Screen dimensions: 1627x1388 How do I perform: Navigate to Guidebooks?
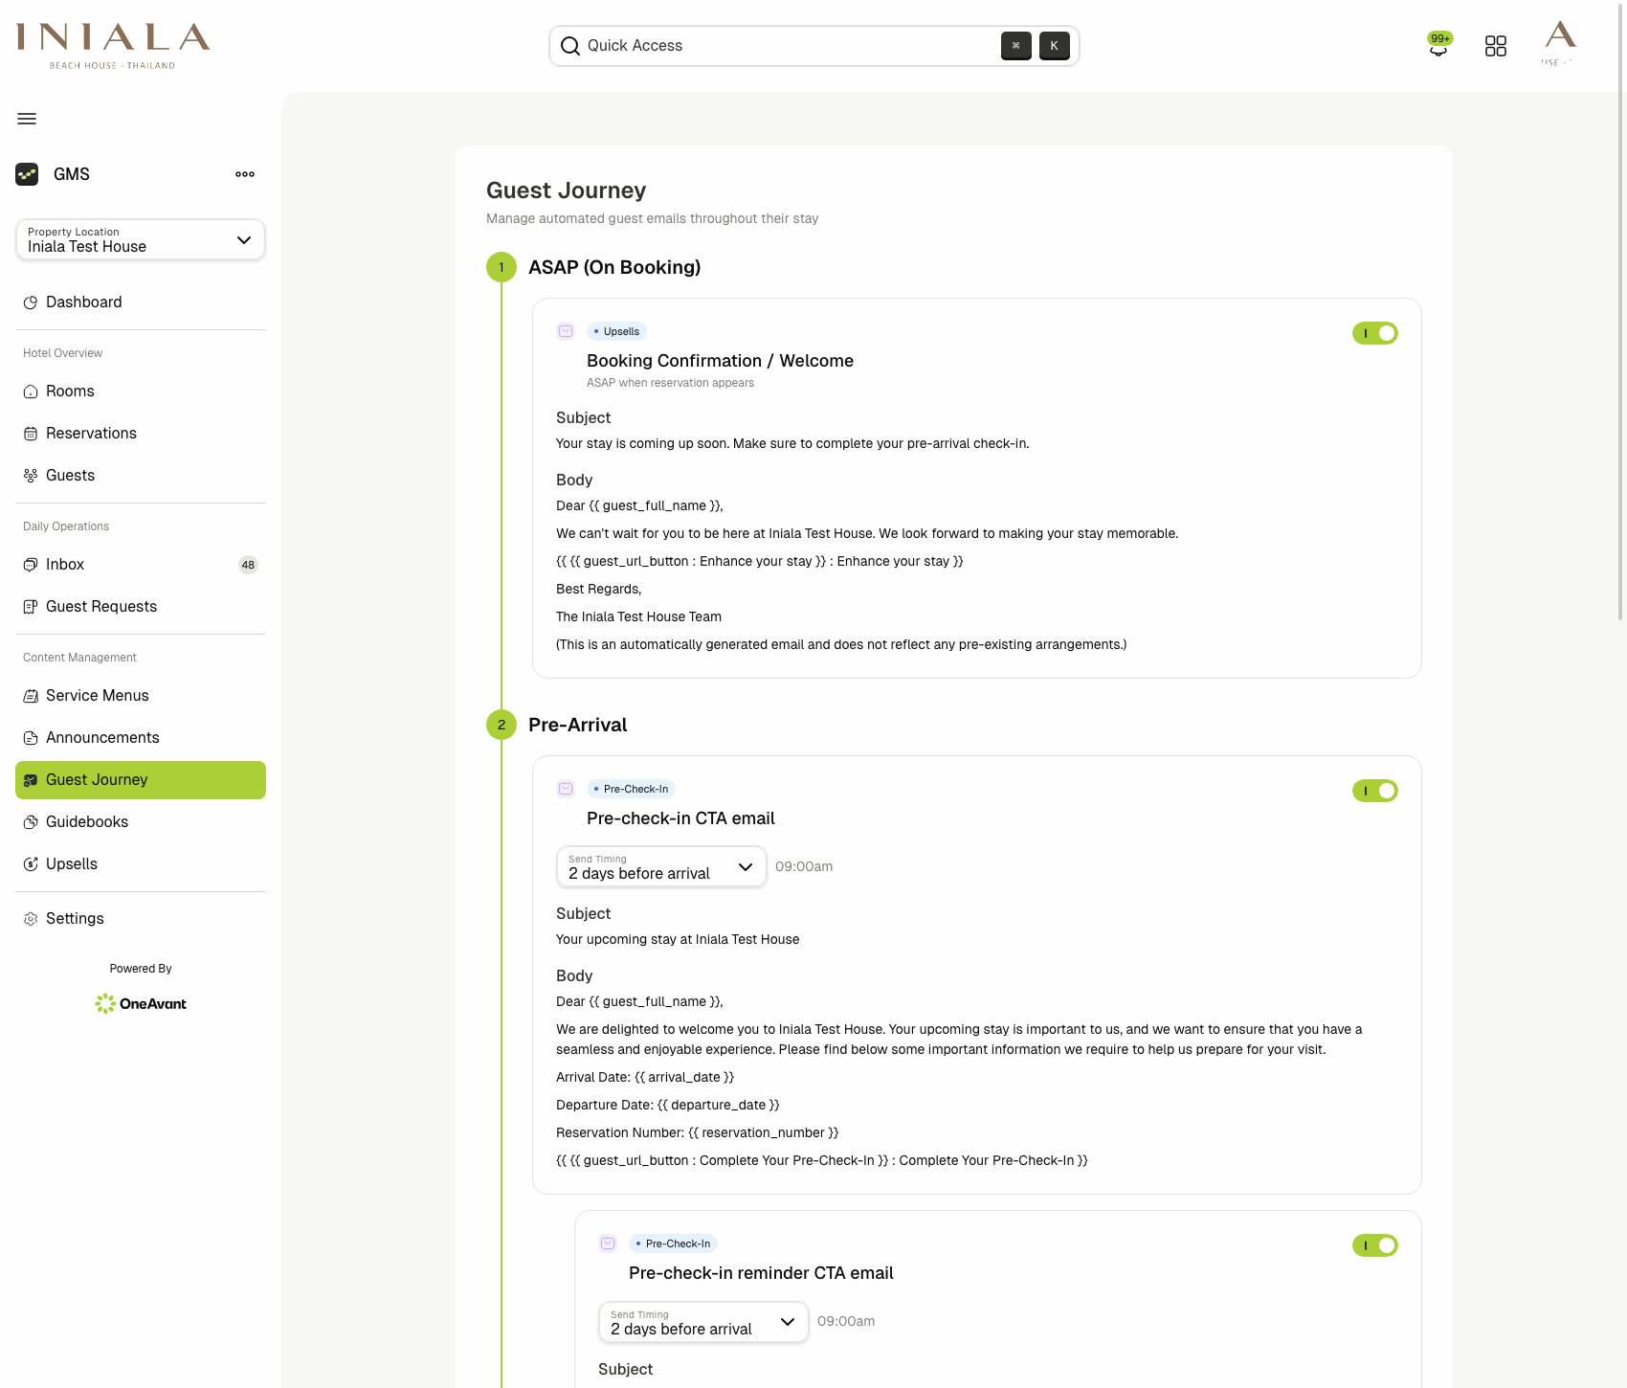(87, 821)
